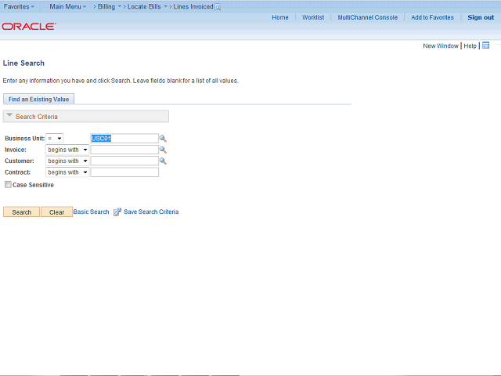Click the Clear button
Viewport: 501px width, 376px height.
(56, 212)
